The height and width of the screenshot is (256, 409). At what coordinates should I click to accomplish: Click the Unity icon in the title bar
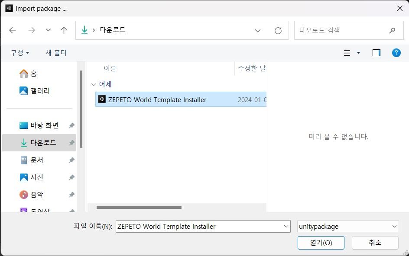coord(9,8)
